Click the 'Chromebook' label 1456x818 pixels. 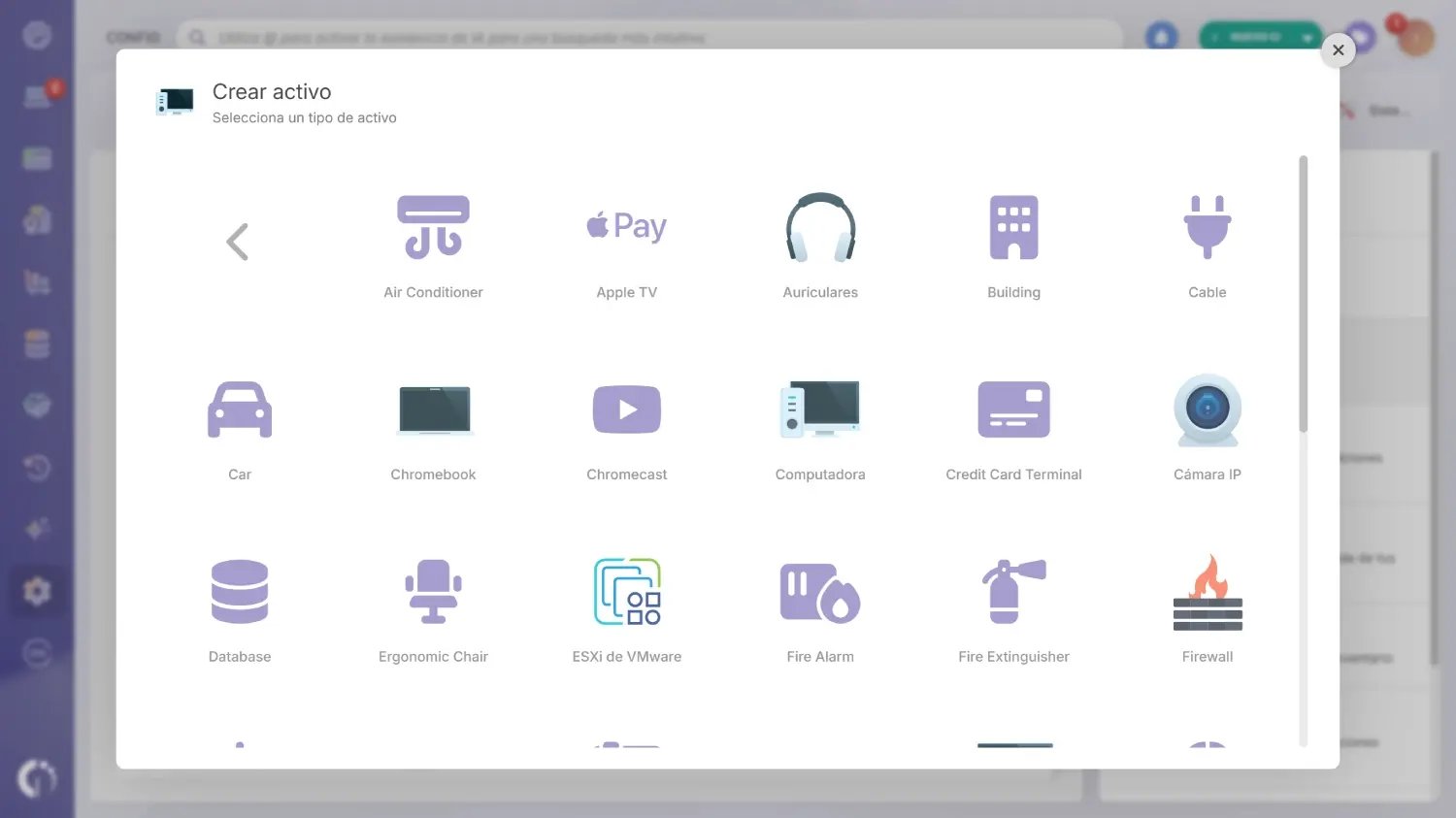pos(433,474)
